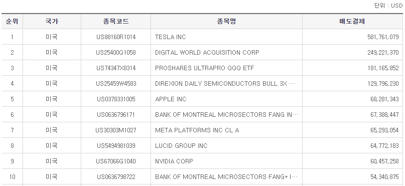
Task: Click BANK OF MONTREAL MICROSECTORS FANG+ rank 10
Action: pos(226,176)
